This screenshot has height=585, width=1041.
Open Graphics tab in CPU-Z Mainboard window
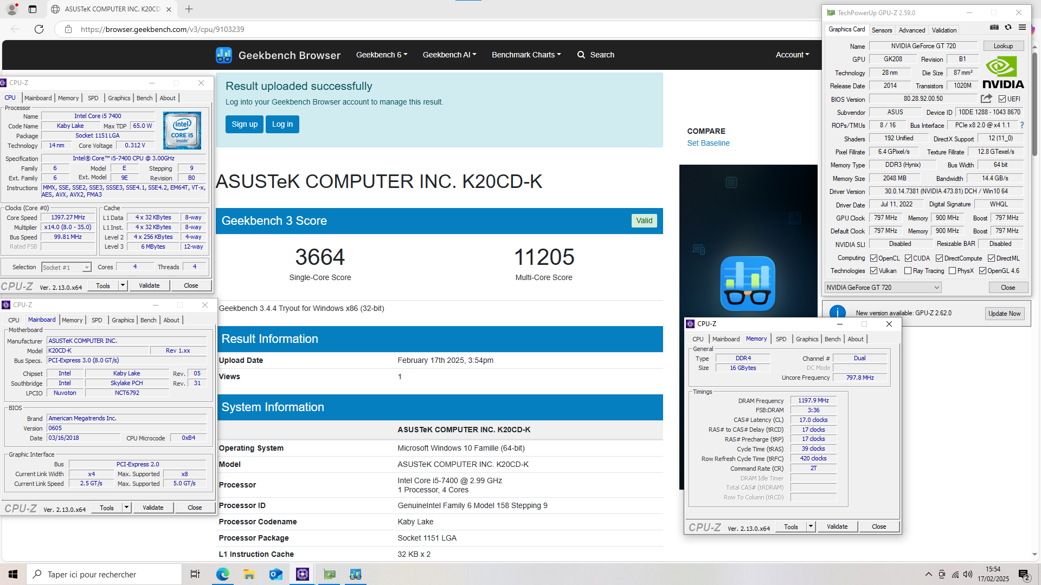pyautogui.click(x=123, y=320)
